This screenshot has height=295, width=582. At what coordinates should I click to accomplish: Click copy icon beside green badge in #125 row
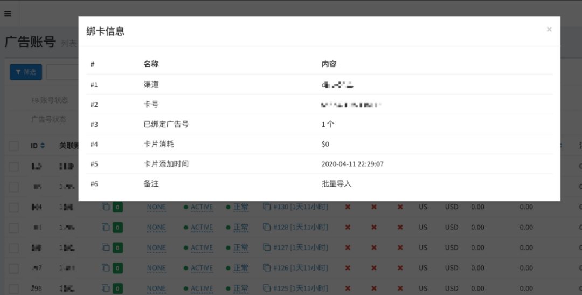tap(106, 288)
